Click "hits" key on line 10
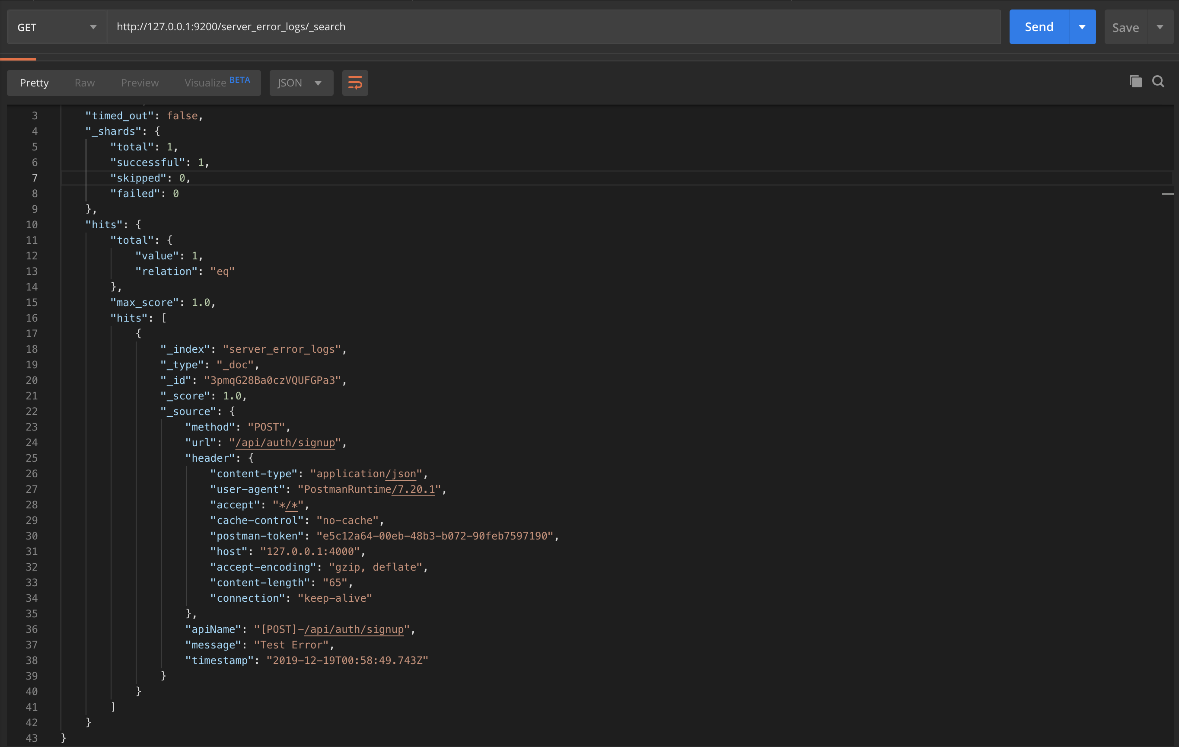 (104, 225)
